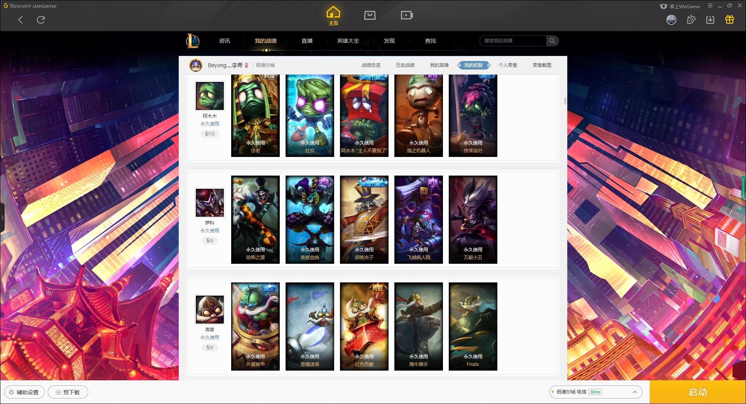Open the 飞越疯人院 skin card

(x=418, y=219)
